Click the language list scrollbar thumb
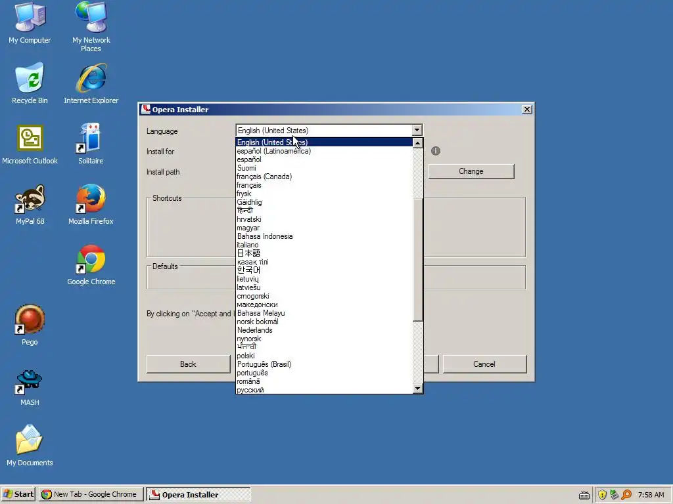 point(417,259)
